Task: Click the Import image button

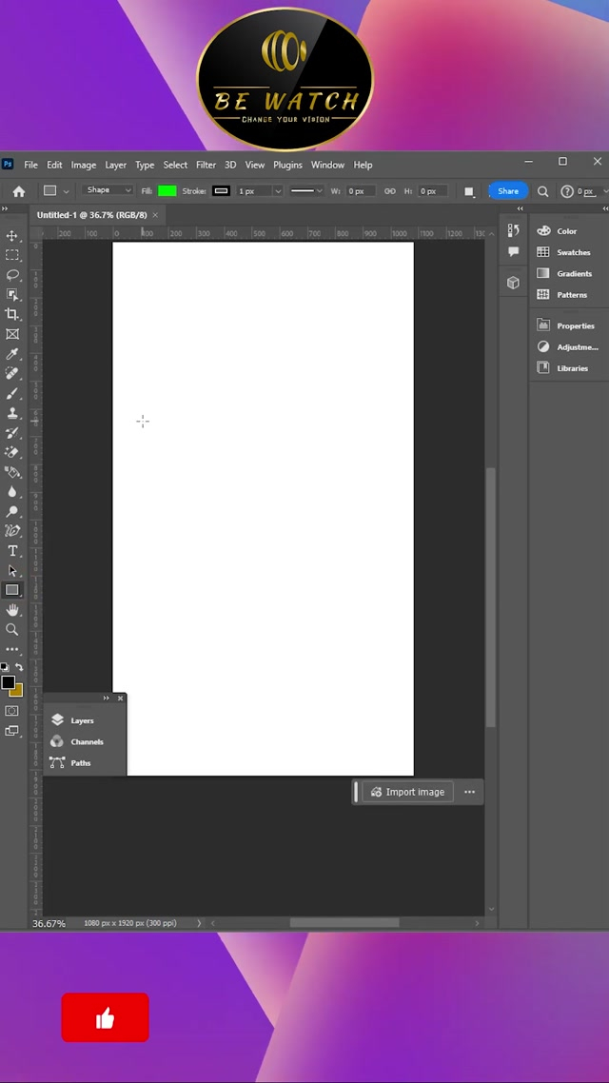Action: pyautogui.click(x=407, y=792)
